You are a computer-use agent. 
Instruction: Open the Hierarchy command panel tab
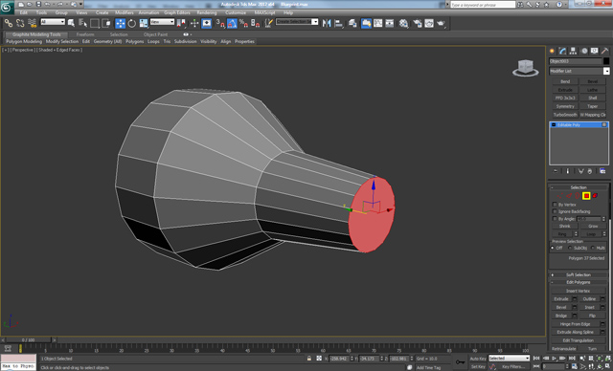point(573,51)
